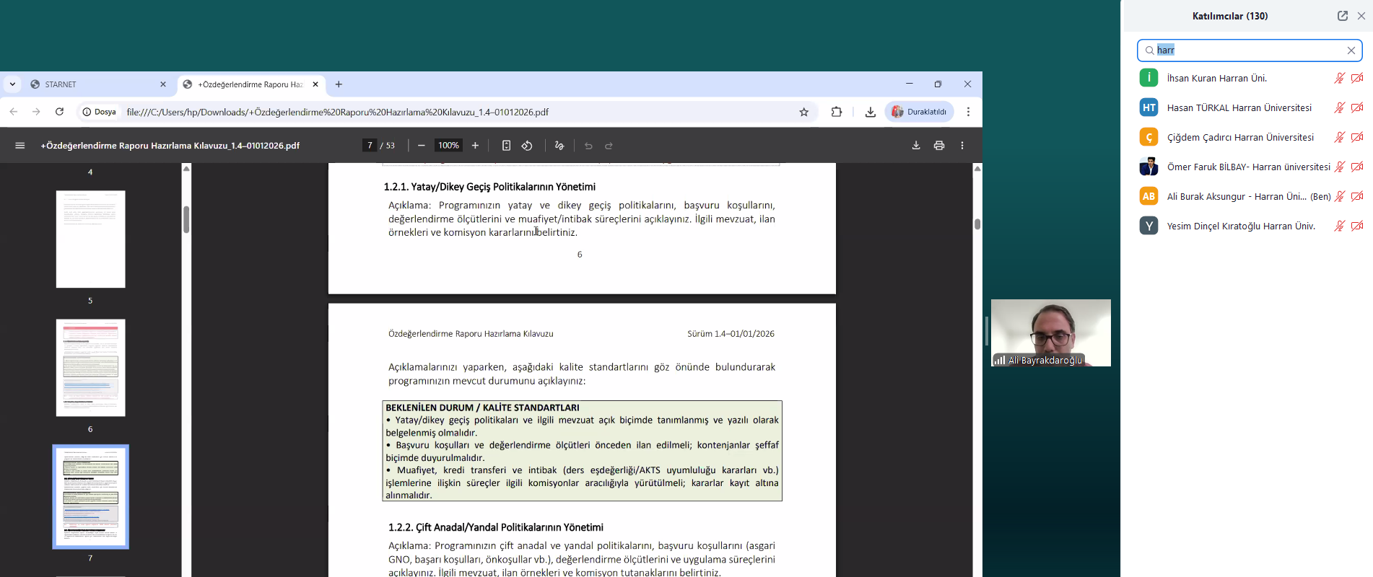Click the PDF zoom in button
The width and height of the screenshot is (1373, 577).
tap(475, 146)
